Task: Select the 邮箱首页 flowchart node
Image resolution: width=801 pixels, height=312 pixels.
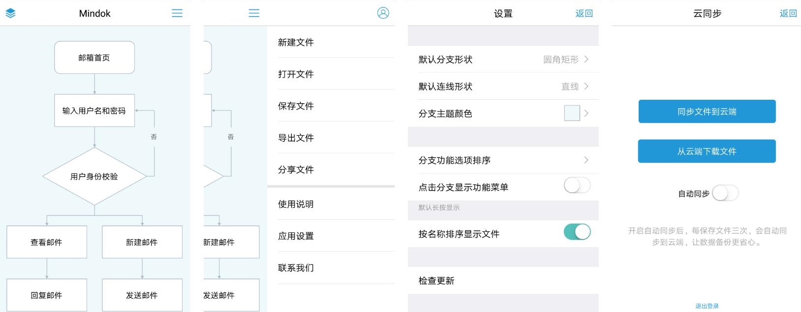Action: coord(94,57)
